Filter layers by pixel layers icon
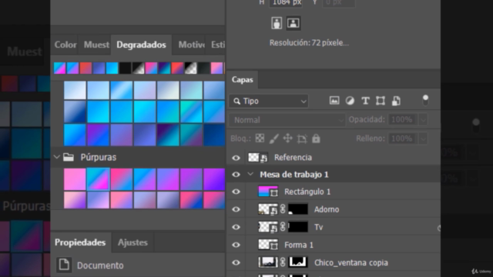 tap(334, 101)
